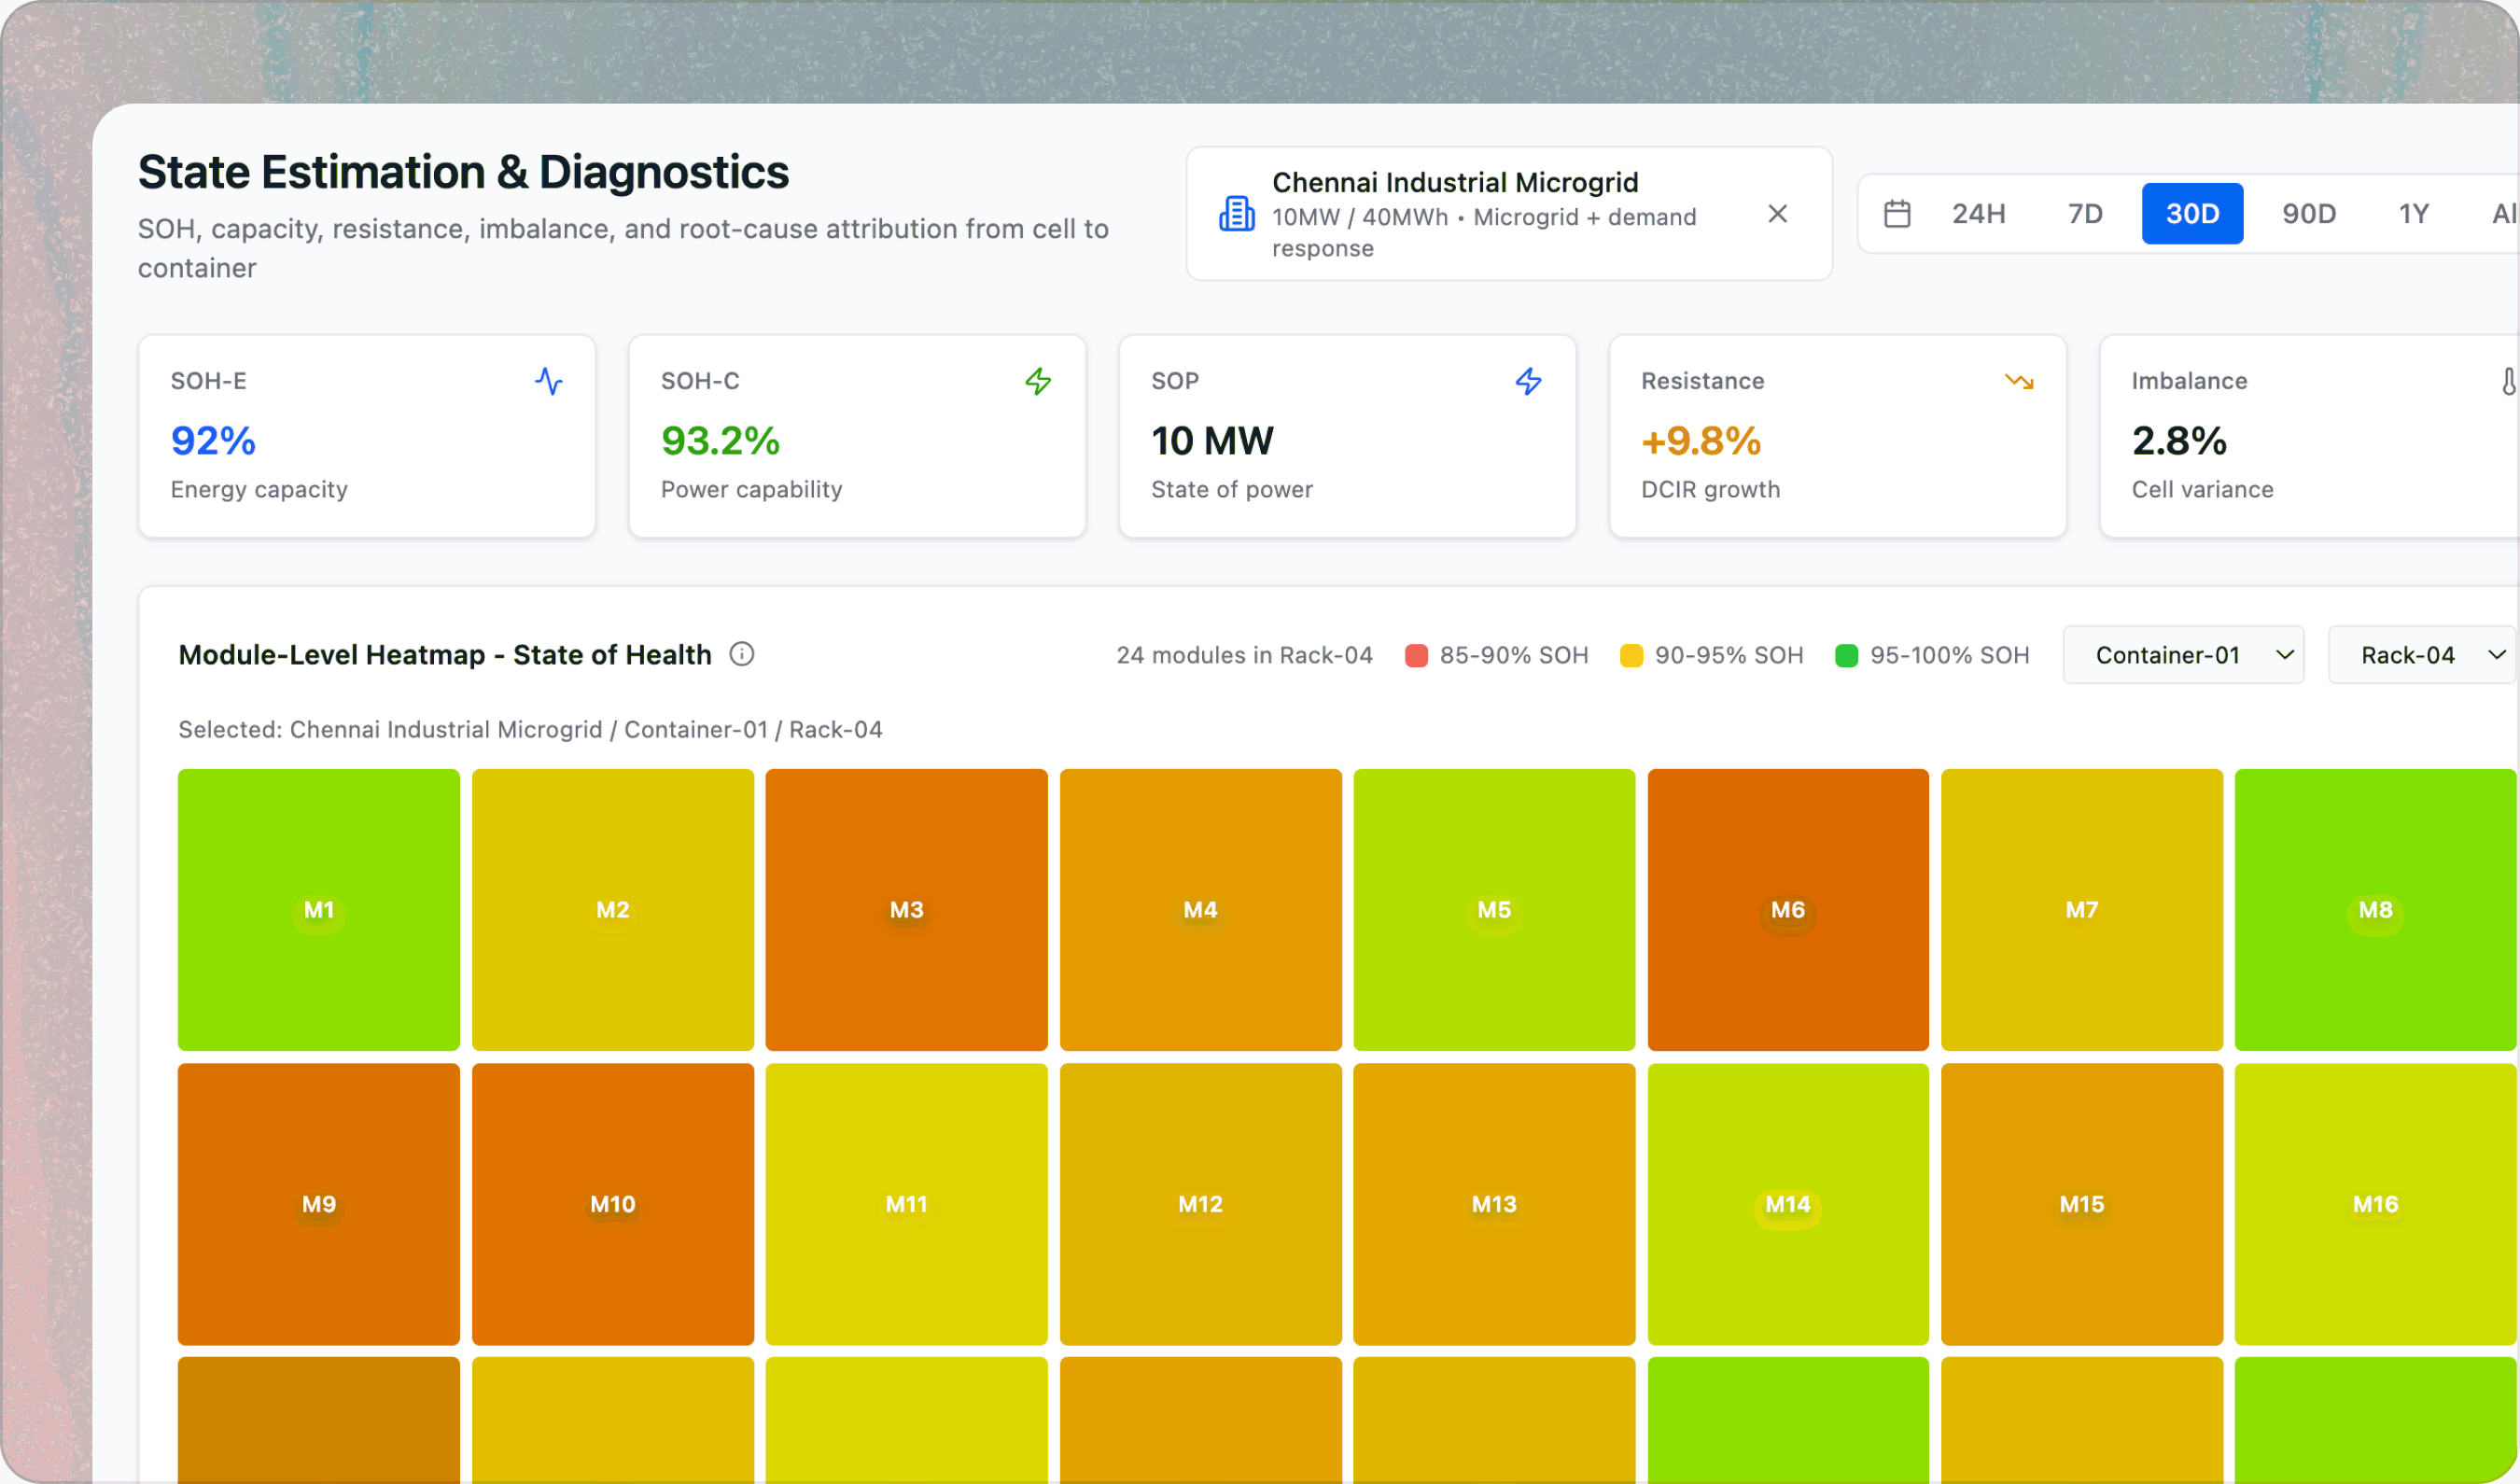Click the calendar icon in the time range bar

pyautogui.click(x=1897, y=213)
